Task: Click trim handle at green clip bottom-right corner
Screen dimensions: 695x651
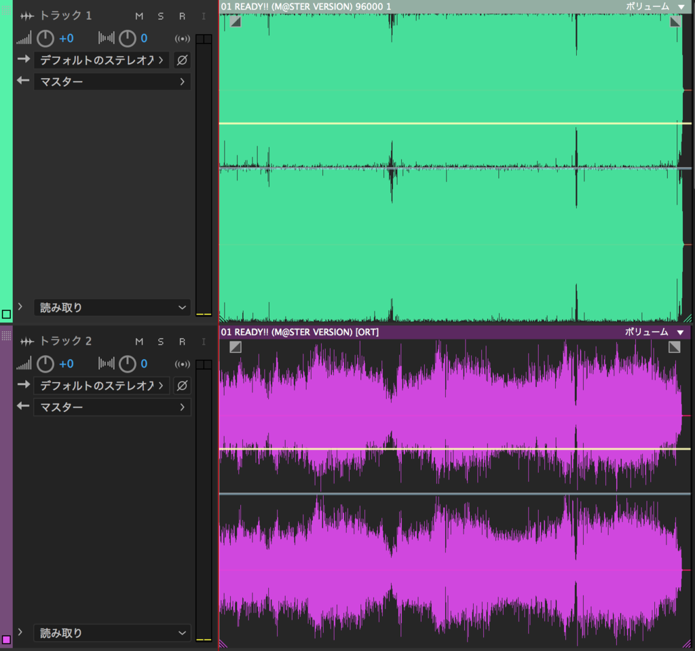Action: tap(688, 318)
